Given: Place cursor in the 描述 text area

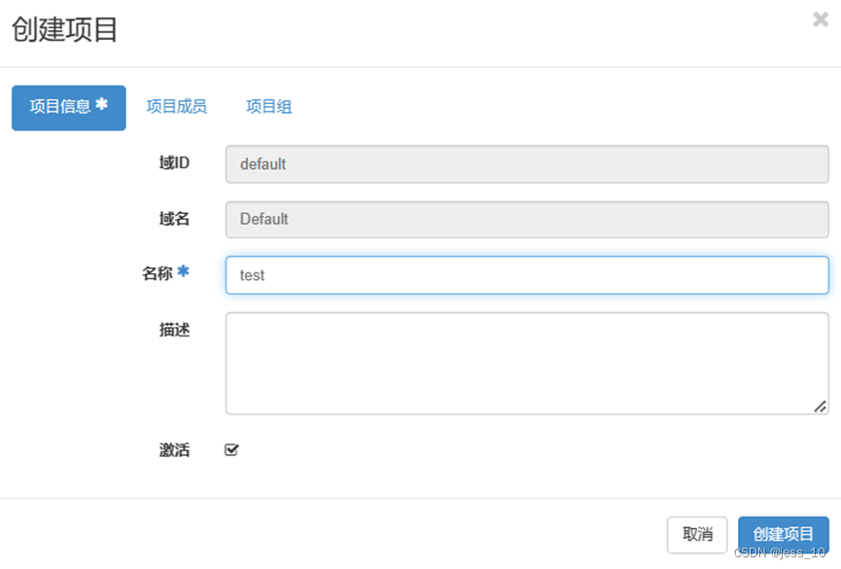Looking at the screenshot, I should point(525,363).
